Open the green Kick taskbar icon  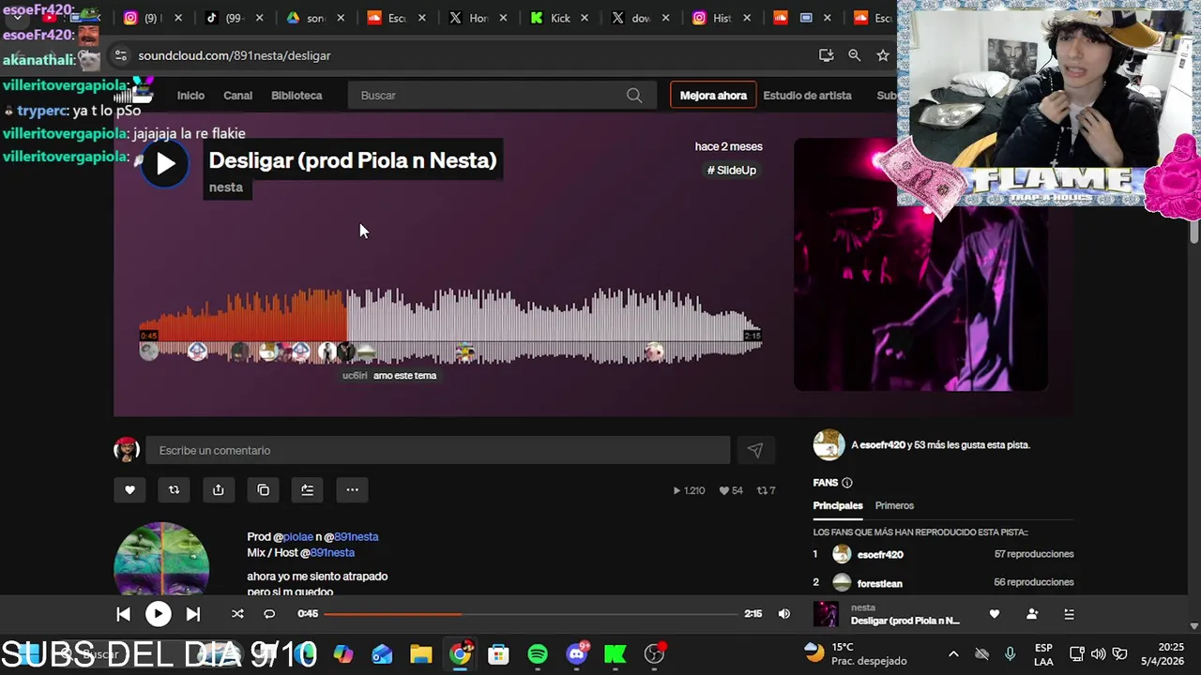point(616,654)
